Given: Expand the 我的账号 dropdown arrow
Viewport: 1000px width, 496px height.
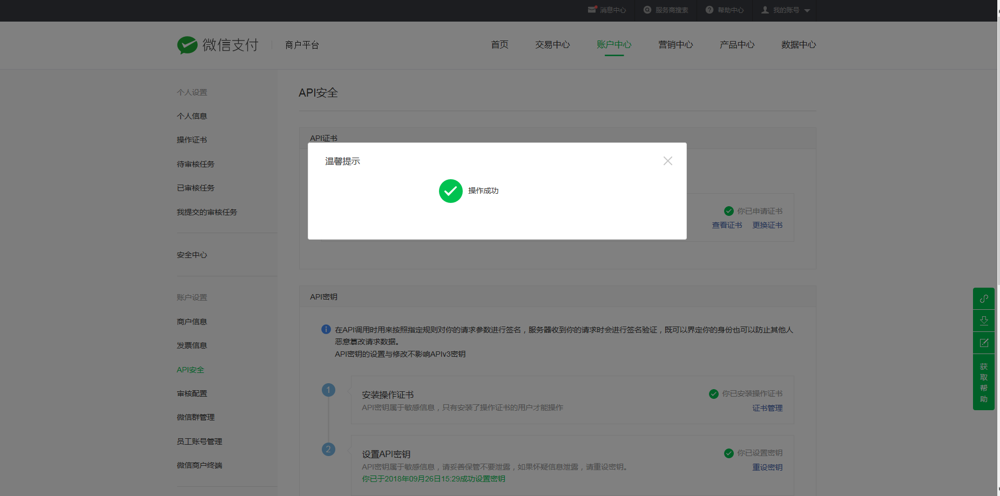Looking at the screenshot, I should coord(807,10).
